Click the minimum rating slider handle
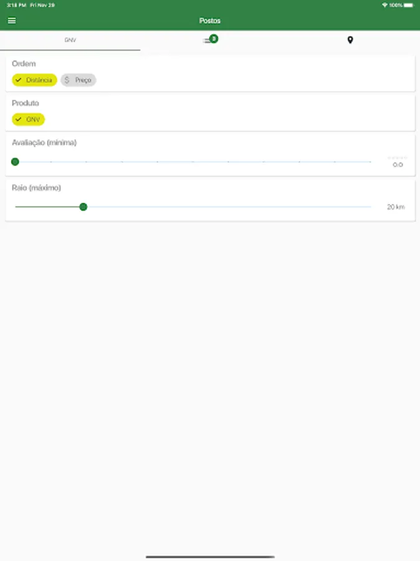The height and width of the screenshot is (561, 420). 15,161
